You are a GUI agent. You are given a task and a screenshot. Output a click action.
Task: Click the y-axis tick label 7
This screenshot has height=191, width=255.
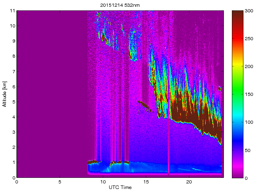tap(14, 72)
